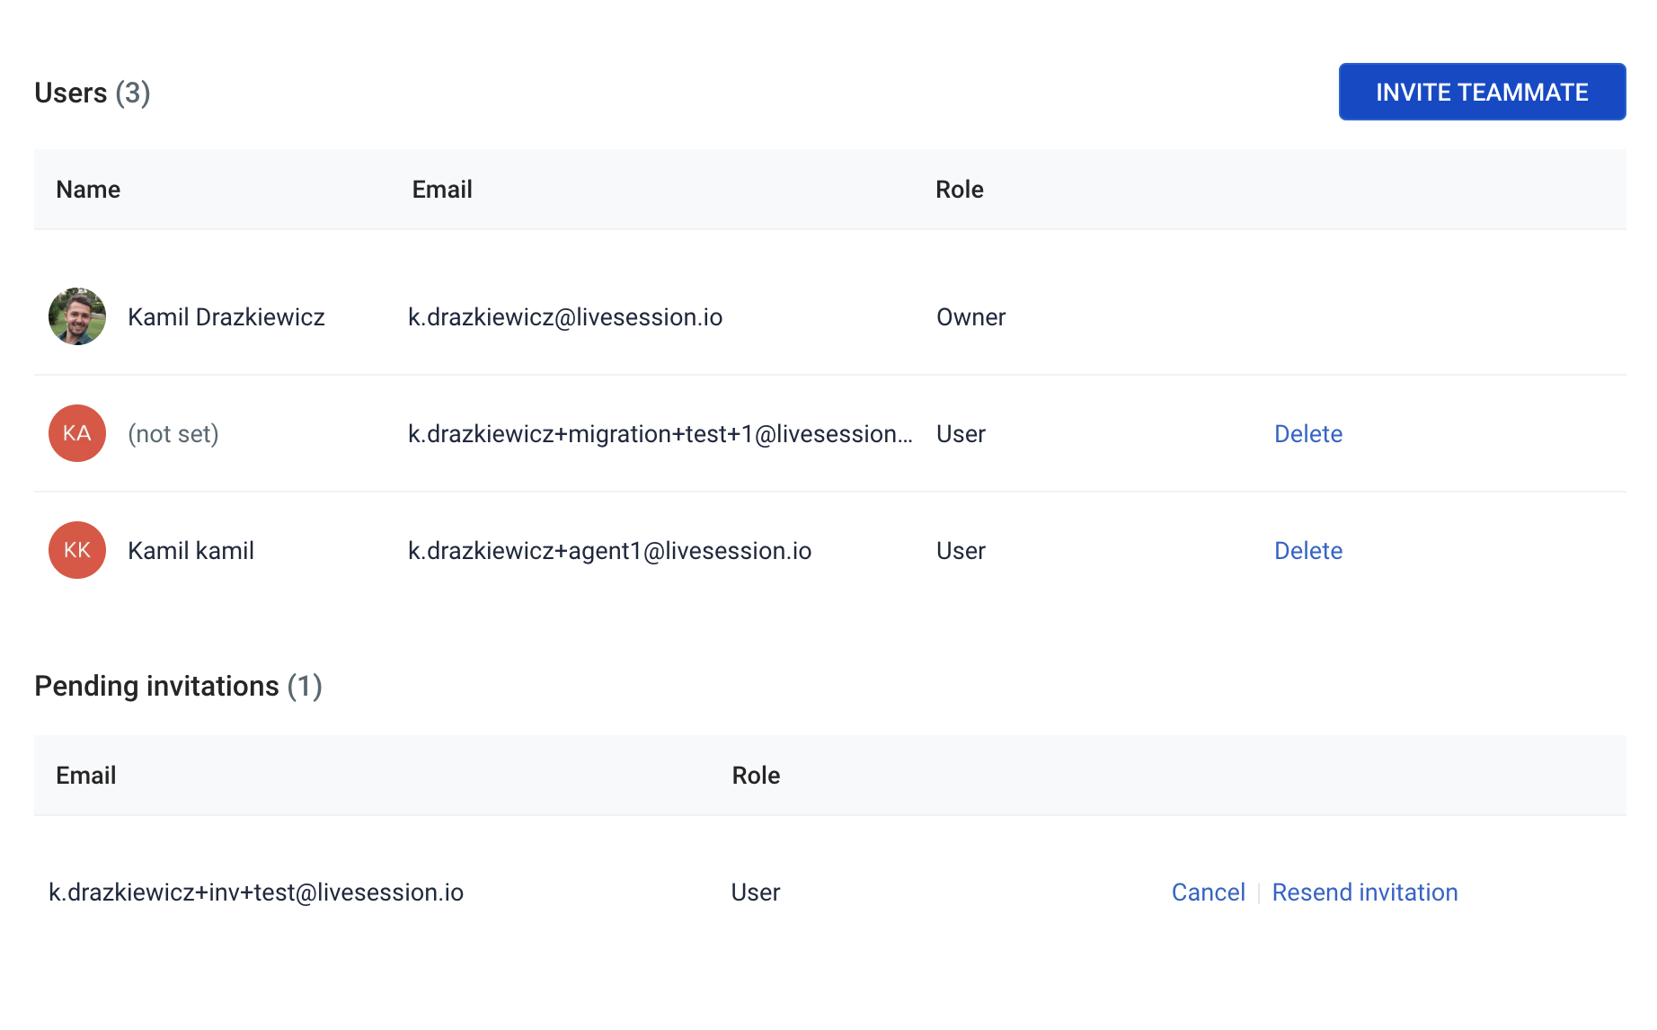Cancel the pending invitation
Viewport: 1657px width, 1030px height.
pyautogui.click(x=1208, y=892)
